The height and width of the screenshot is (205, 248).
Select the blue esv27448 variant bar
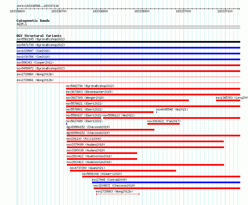[166, 182]
